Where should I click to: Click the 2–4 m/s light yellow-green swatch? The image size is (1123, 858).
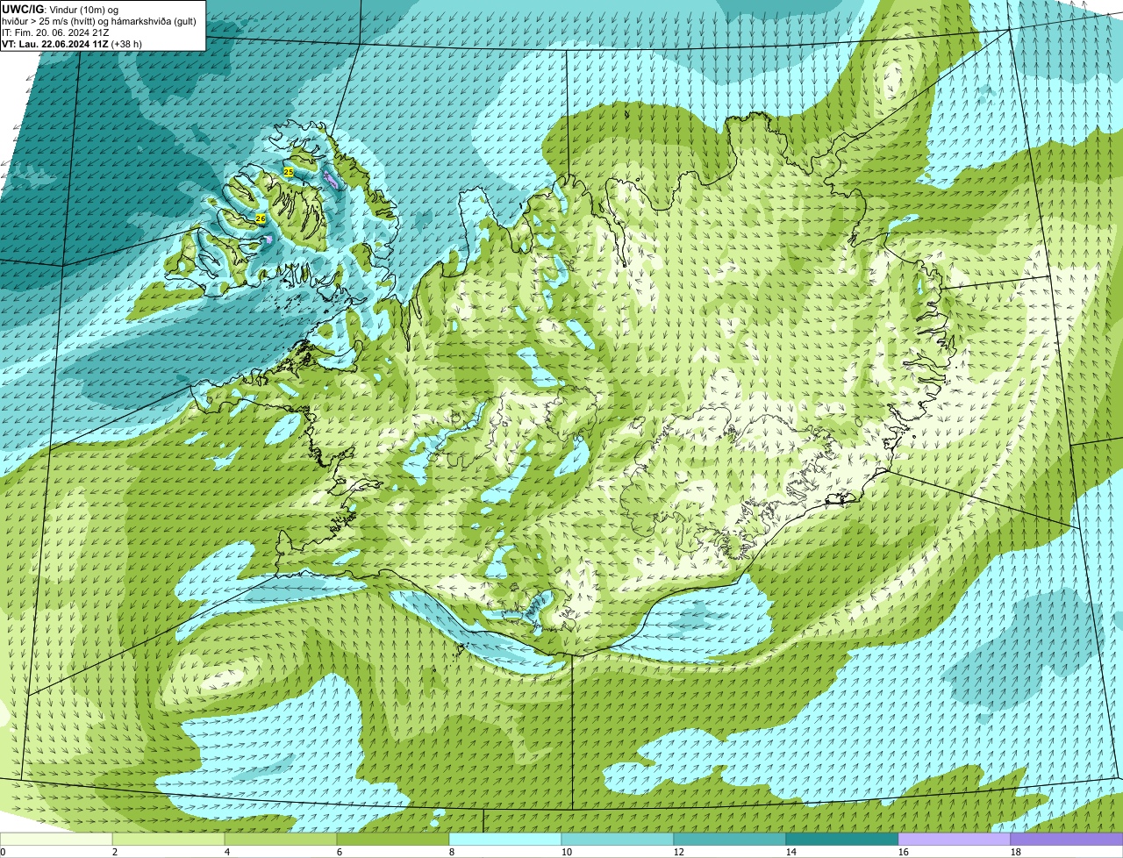[x=168, y=839]
